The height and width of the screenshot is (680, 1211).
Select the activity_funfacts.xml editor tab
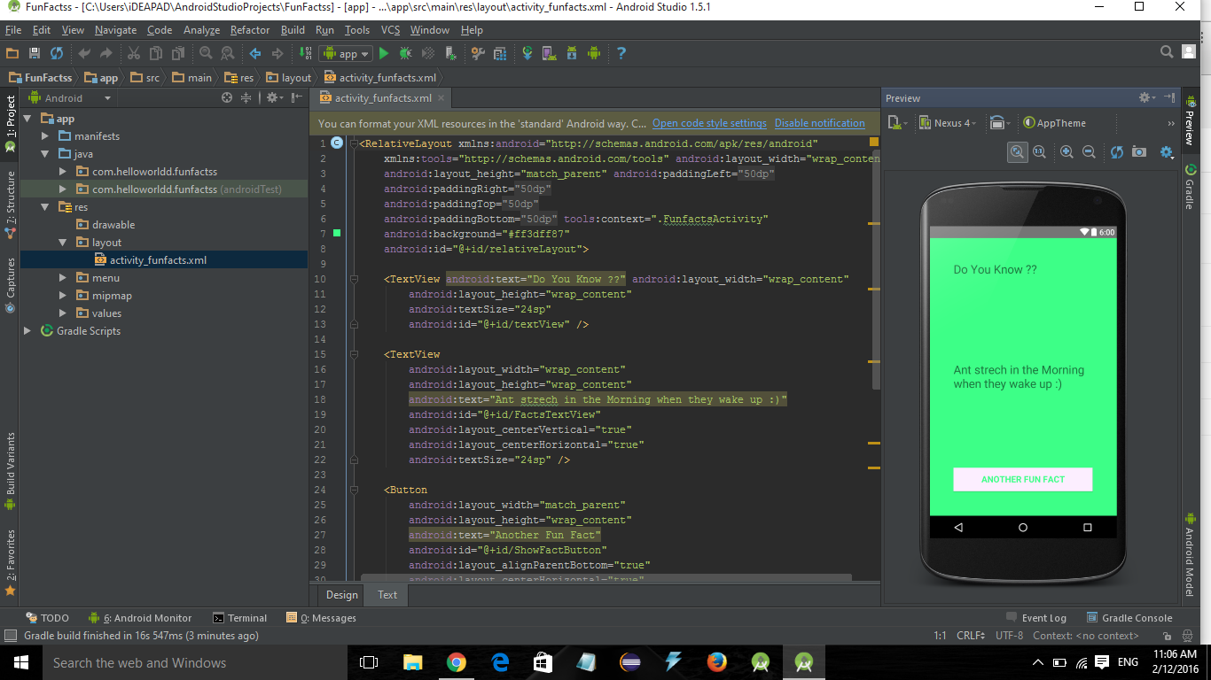[x=382, y=98]
